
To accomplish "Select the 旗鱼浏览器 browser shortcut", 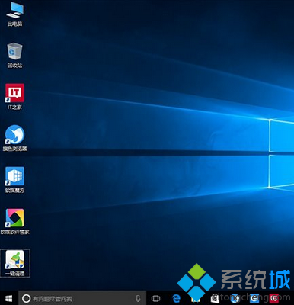I will point(14,138).
